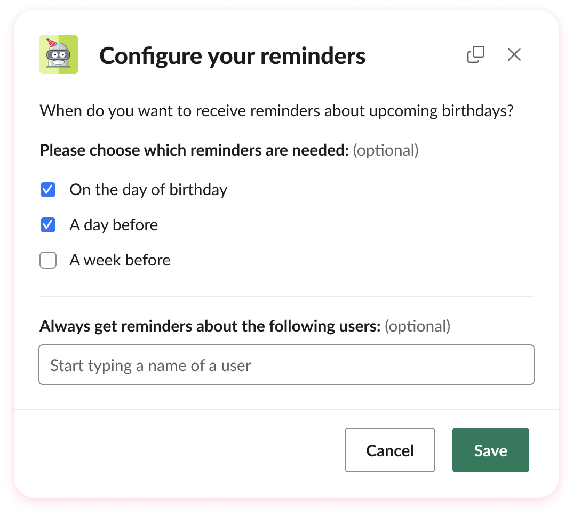Select the robot avatar with party hat
573x516 pixels.
click(59, 54)
